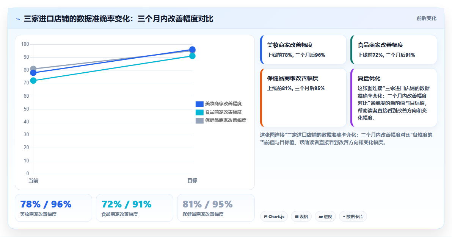Click the 72% / 91% stat value
This screenshot has width=452, height=237.
(127, 204)
